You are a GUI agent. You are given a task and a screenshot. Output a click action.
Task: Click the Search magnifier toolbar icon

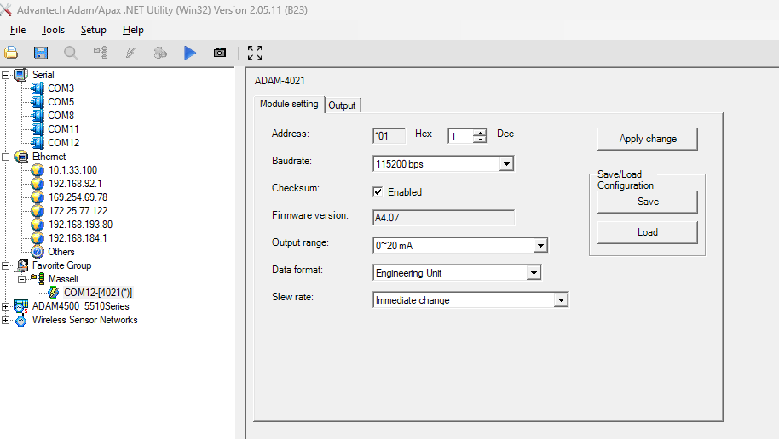[71, 53]
